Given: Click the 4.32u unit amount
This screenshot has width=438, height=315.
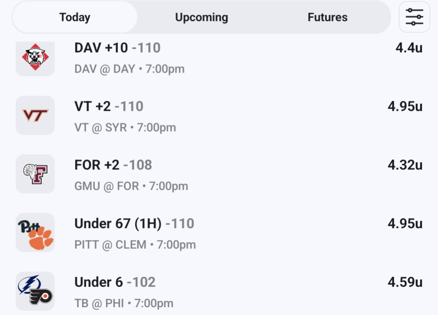Looking at the screenshot, I should [x=405, y=165].
